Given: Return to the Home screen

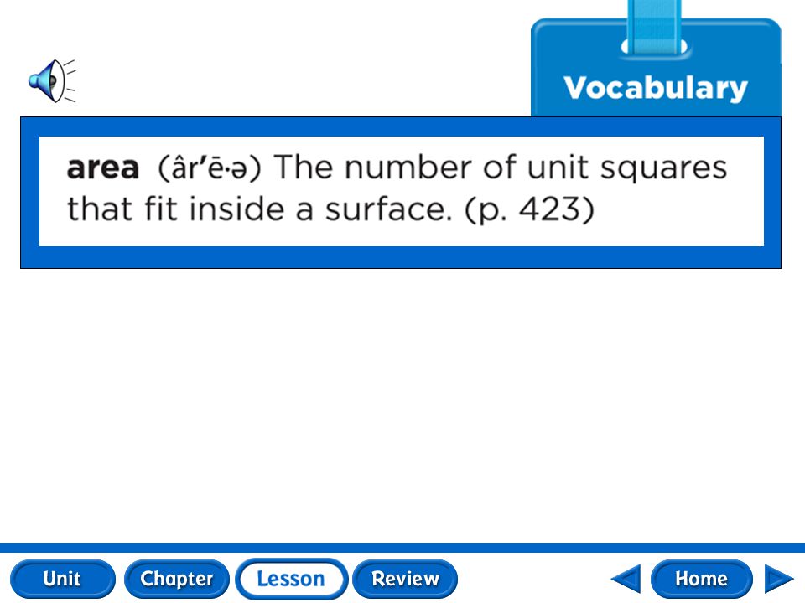Looking at the screenshot, I should [x=701, y=579].
